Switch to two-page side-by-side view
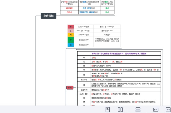Screen dimensions: 171x113 click(x=120, y=110)
